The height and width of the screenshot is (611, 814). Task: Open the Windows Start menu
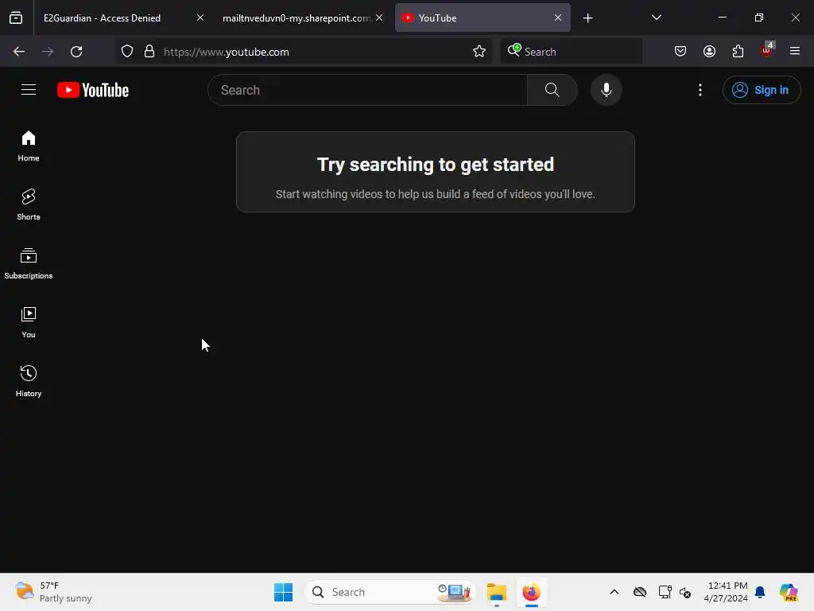pos(284,592)
